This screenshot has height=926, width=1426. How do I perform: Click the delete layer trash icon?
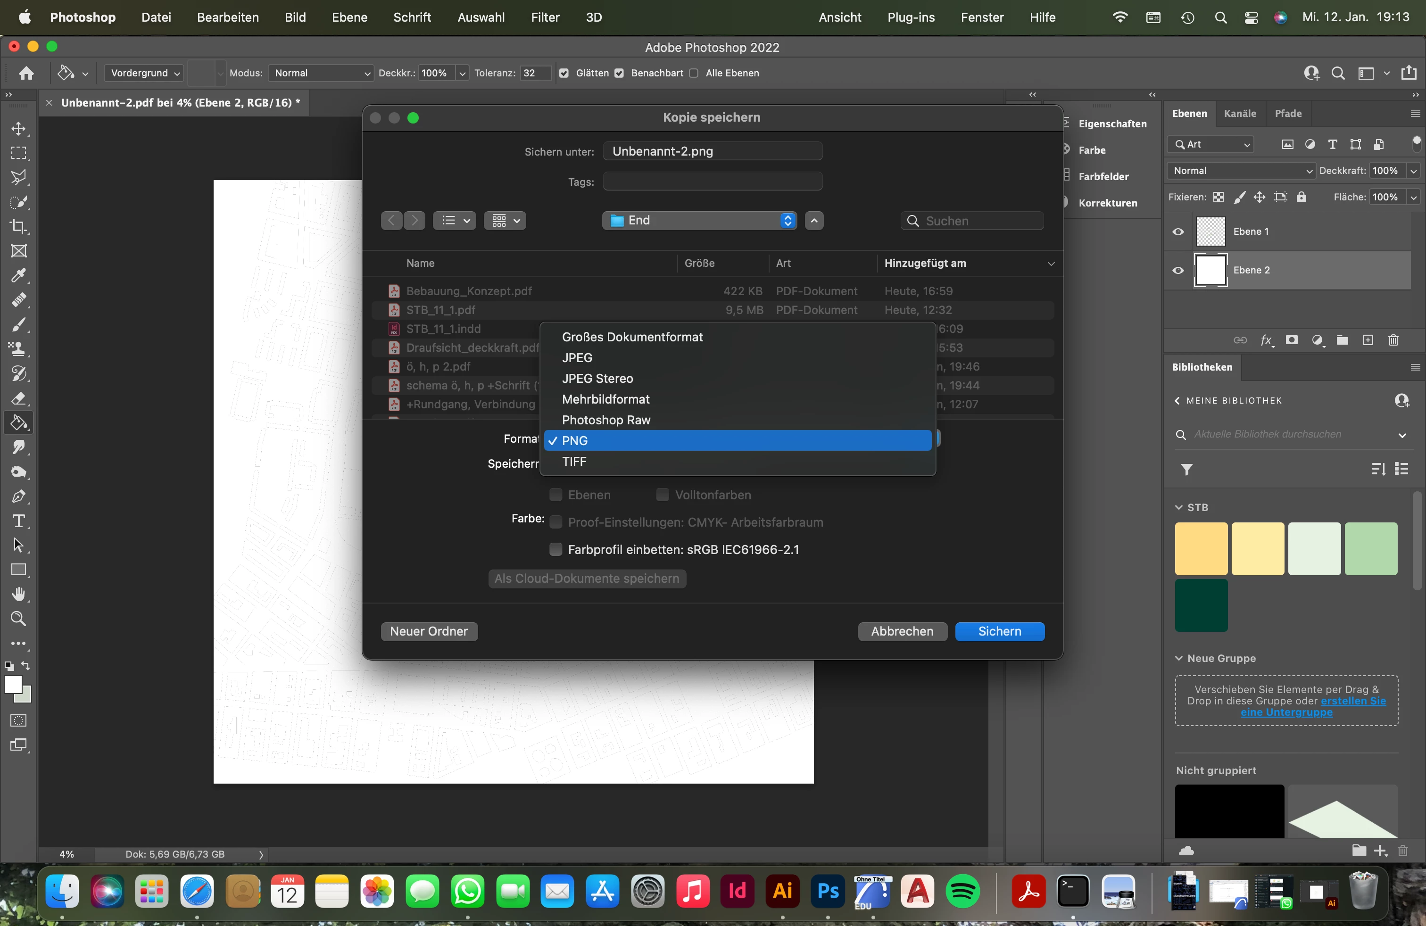pyautogui.click(x=1393, y=340)
